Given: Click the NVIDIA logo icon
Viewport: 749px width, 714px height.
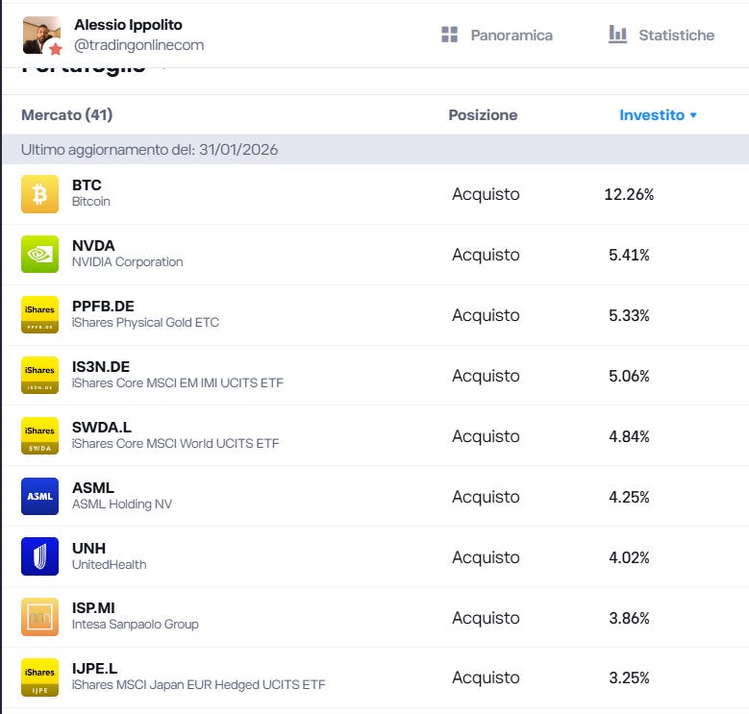Looking at the screenshot, I should 39,254.
